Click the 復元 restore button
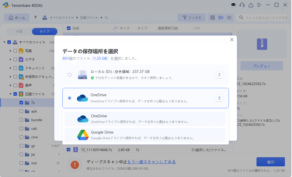 click(x=270, y=162)
